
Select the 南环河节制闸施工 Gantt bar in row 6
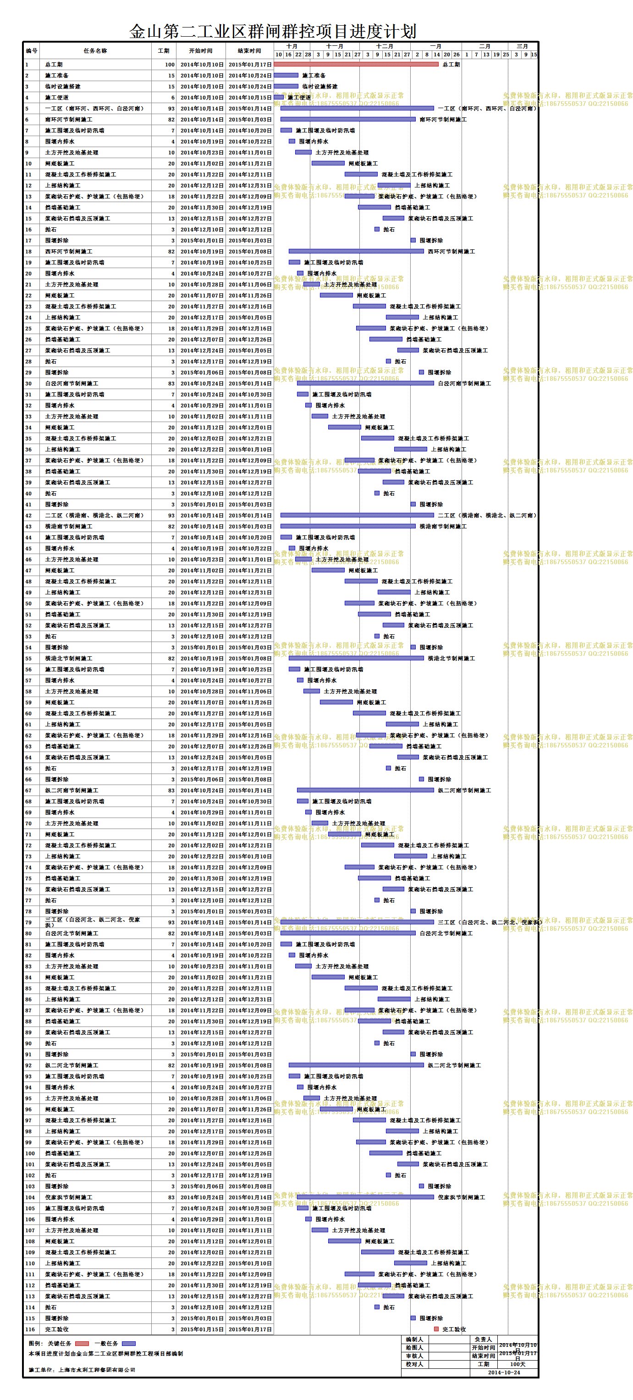click(x=348, y=119)
